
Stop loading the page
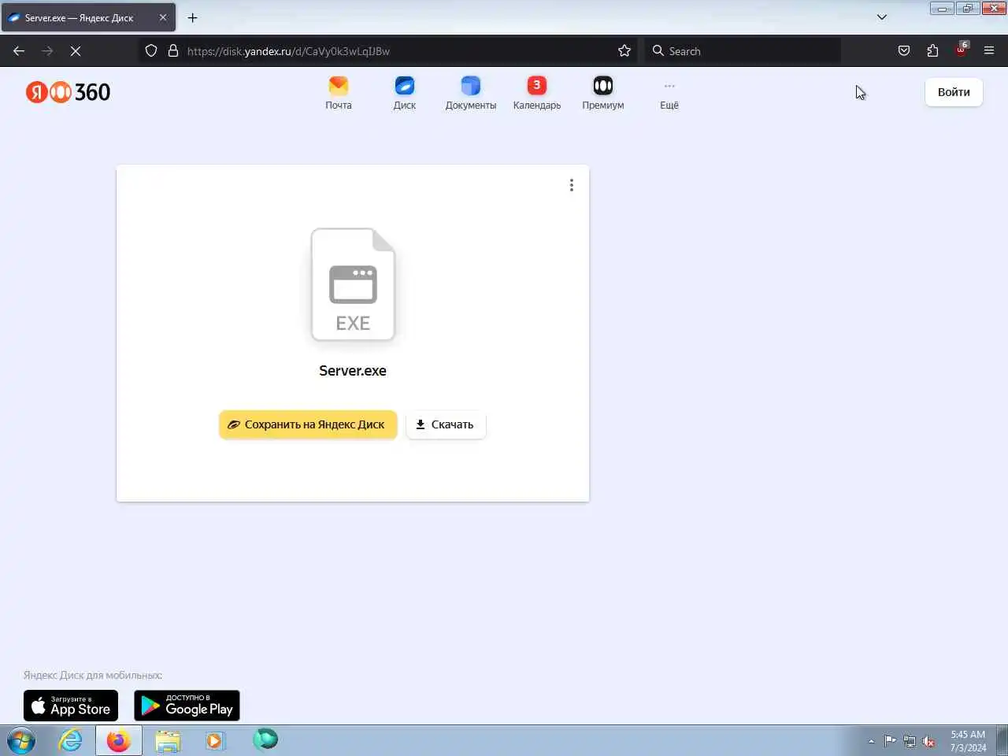point(76,51)
